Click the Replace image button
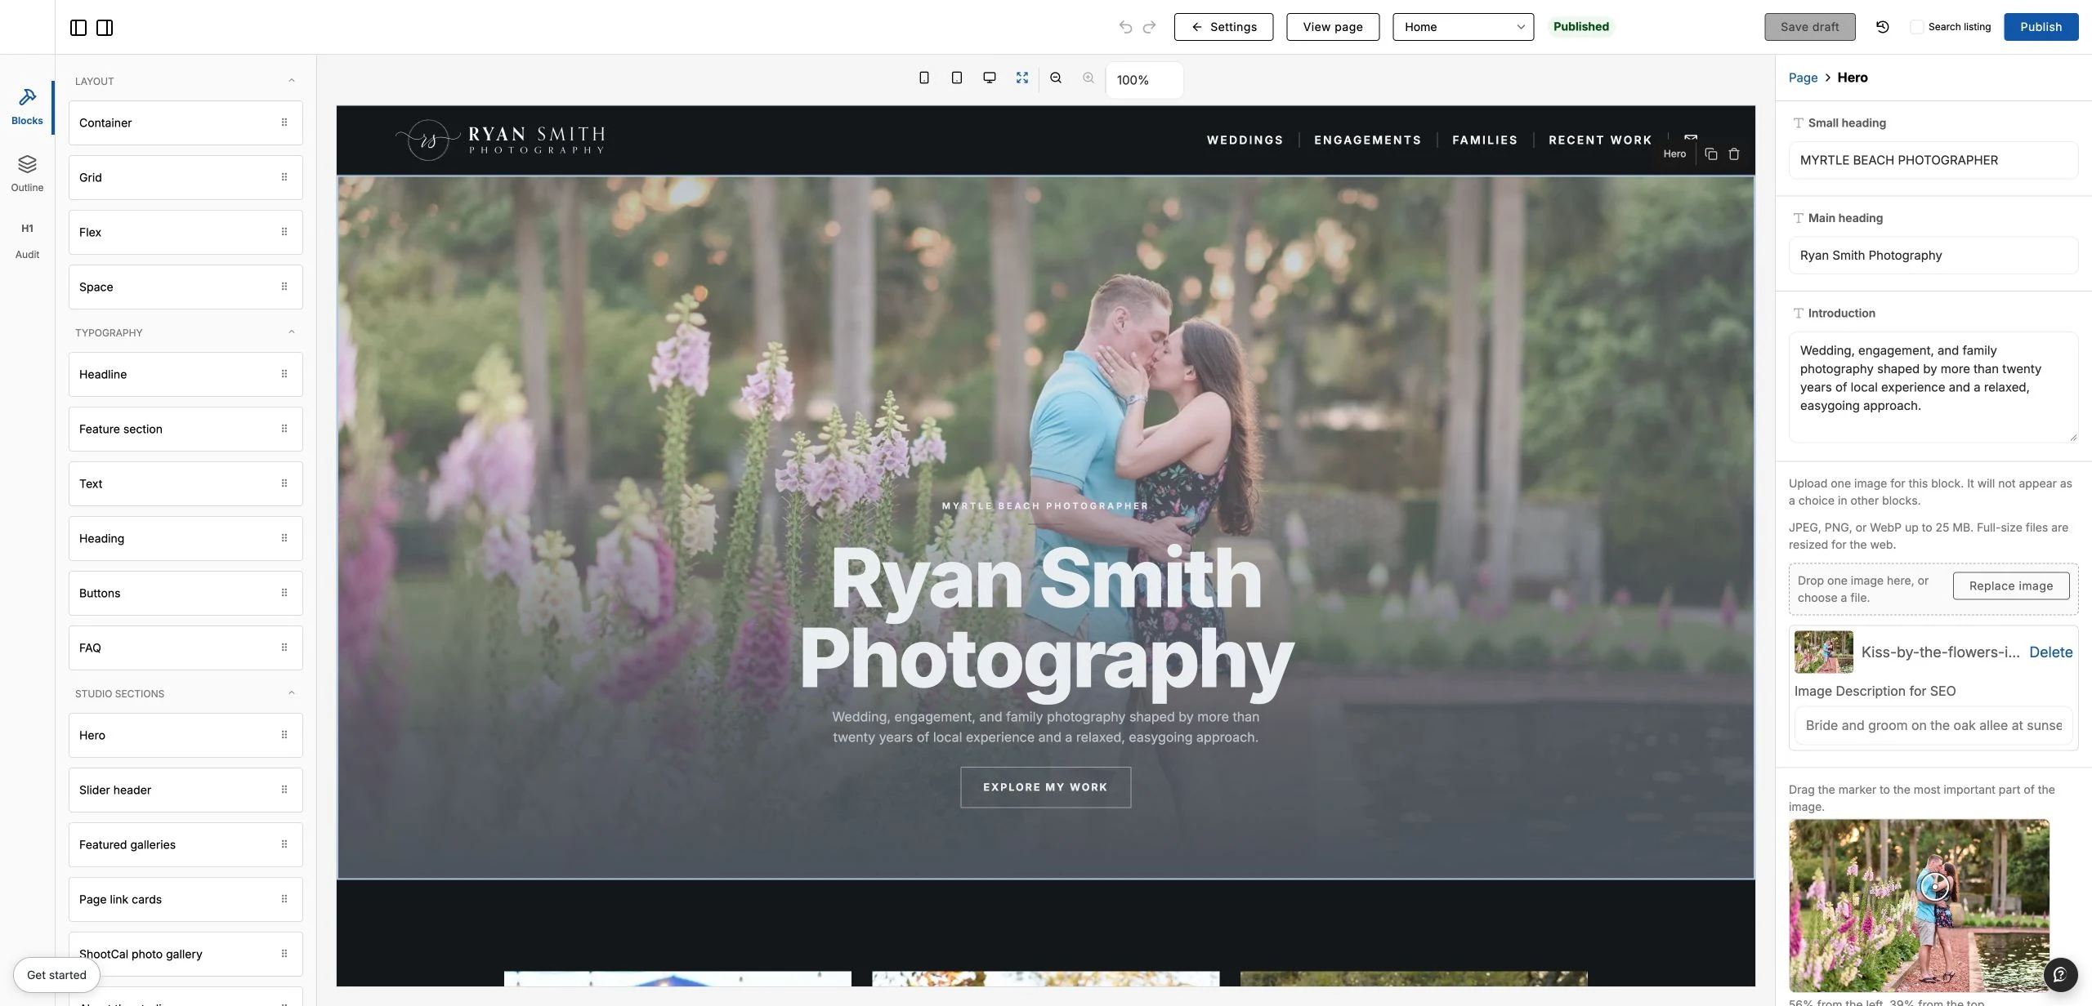 [2011, 586]
